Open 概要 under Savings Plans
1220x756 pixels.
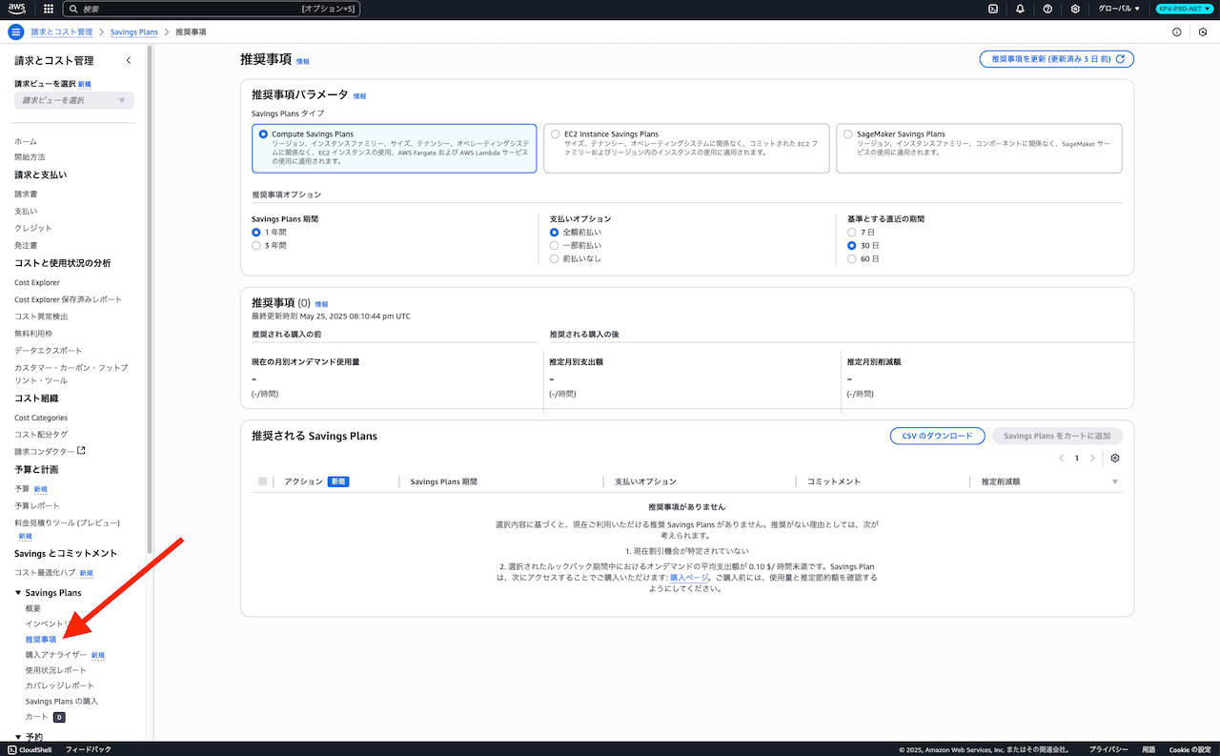point(33,608)
